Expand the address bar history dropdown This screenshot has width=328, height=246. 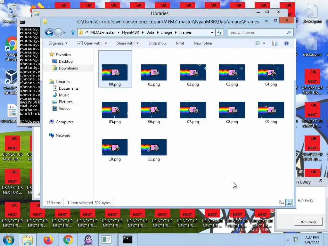(212, 32)
